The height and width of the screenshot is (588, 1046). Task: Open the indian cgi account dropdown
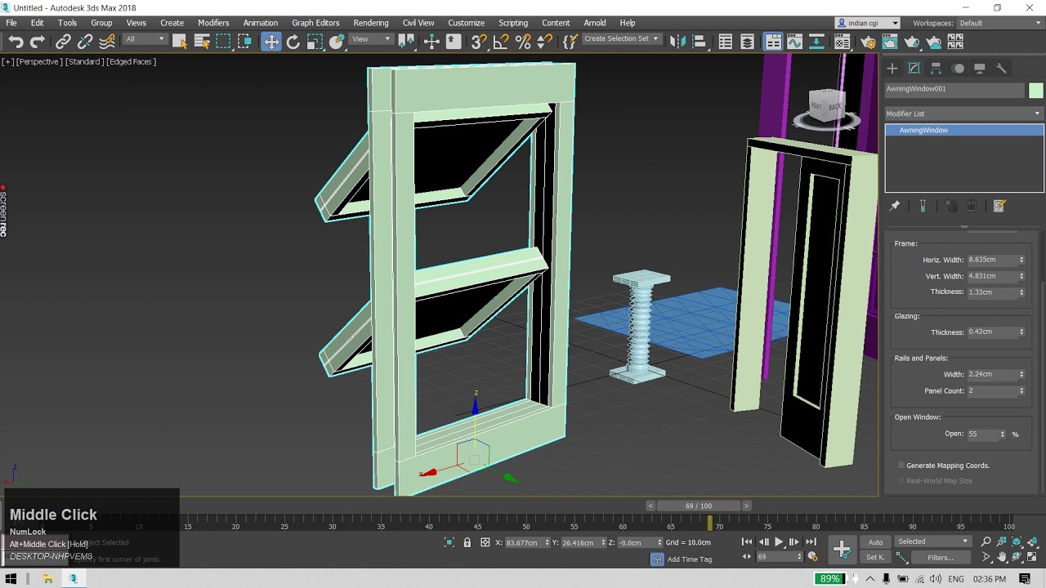point(868,23)
